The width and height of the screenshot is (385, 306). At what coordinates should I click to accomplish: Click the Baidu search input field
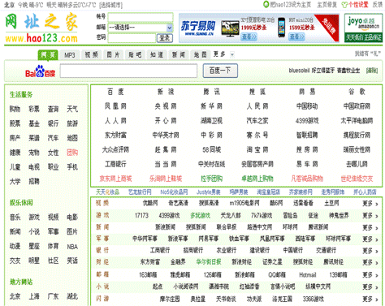tap(128, 71)
